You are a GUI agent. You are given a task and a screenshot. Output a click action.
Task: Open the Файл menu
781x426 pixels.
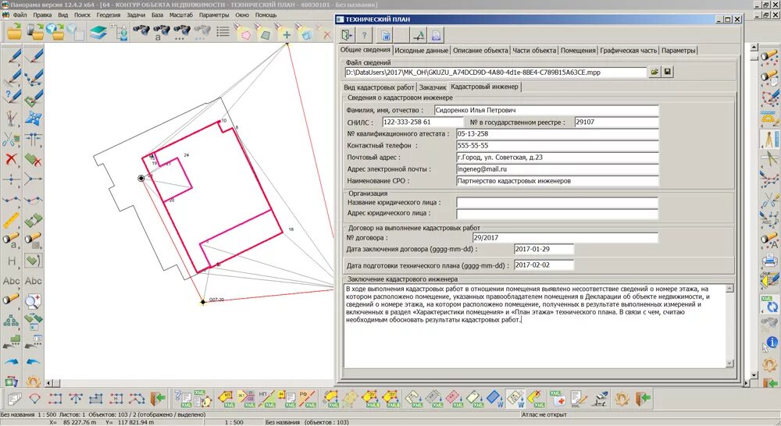(x=20, y=15)
